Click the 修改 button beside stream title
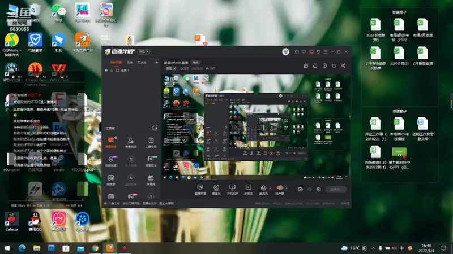Viewport: 453px width, 254px height. 195,63
